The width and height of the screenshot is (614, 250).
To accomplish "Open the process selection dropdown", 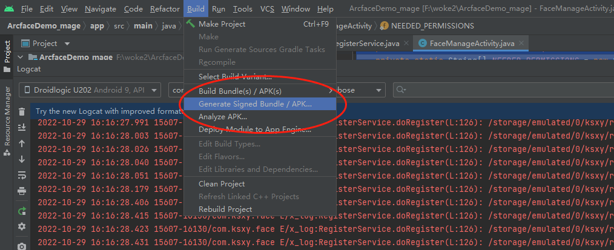I will [x=176, y=90].
